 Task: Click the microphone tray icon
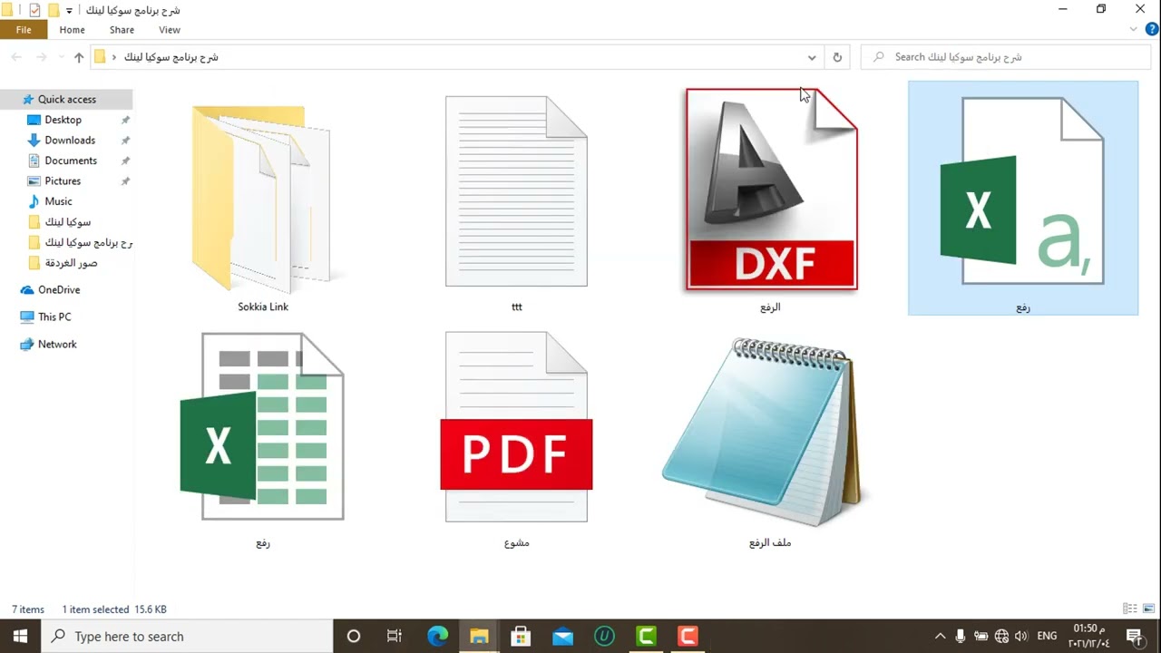point(961,637)
